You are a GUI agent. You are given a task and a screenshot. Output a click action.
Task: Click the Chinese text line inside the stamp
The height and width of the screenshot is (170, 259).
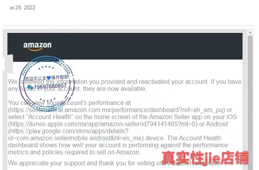[x=47, y=78]
